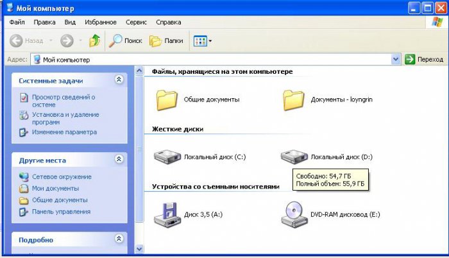
Task: Collapse the Системные задачи panel
Action: point(119,80)
